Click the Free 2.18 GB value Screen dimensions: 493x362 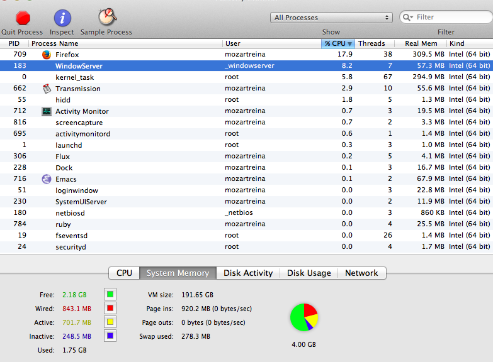pos(74,295)
